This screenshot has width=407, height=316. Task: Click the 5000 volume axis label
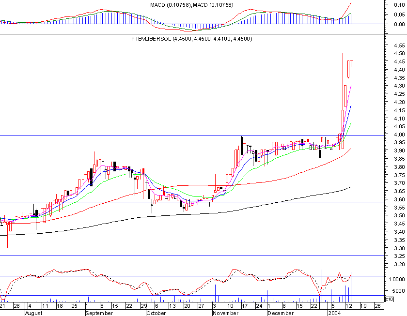(398, 291)
